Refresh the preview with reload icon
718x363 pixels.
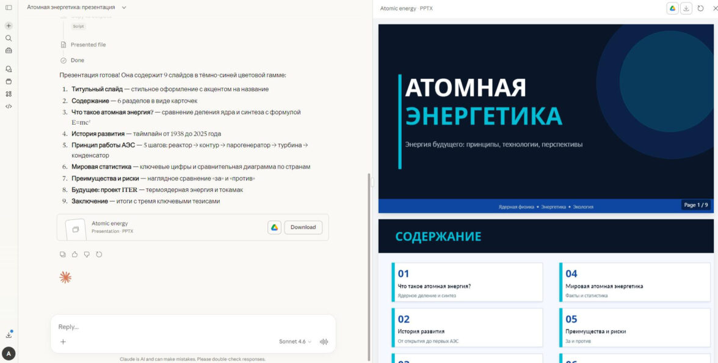[x=700, y=9]
